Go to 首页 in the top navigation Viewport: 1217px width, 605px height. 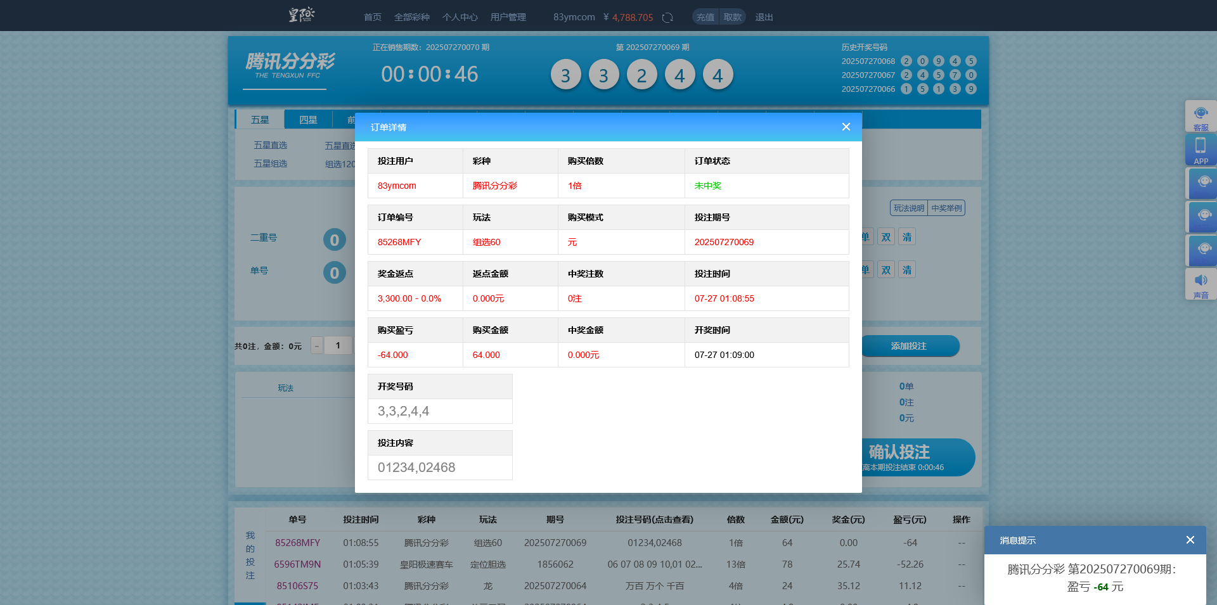pos(373,17)
